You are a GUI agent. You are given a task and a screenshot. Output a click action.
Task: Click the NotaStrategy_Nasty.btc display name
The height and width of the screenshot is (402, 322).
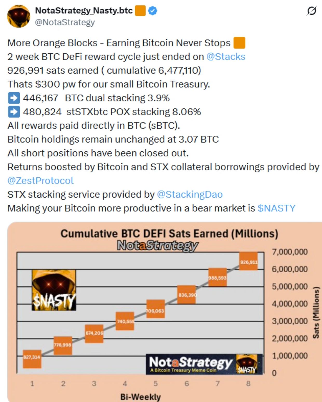click(x=84, y=11)
